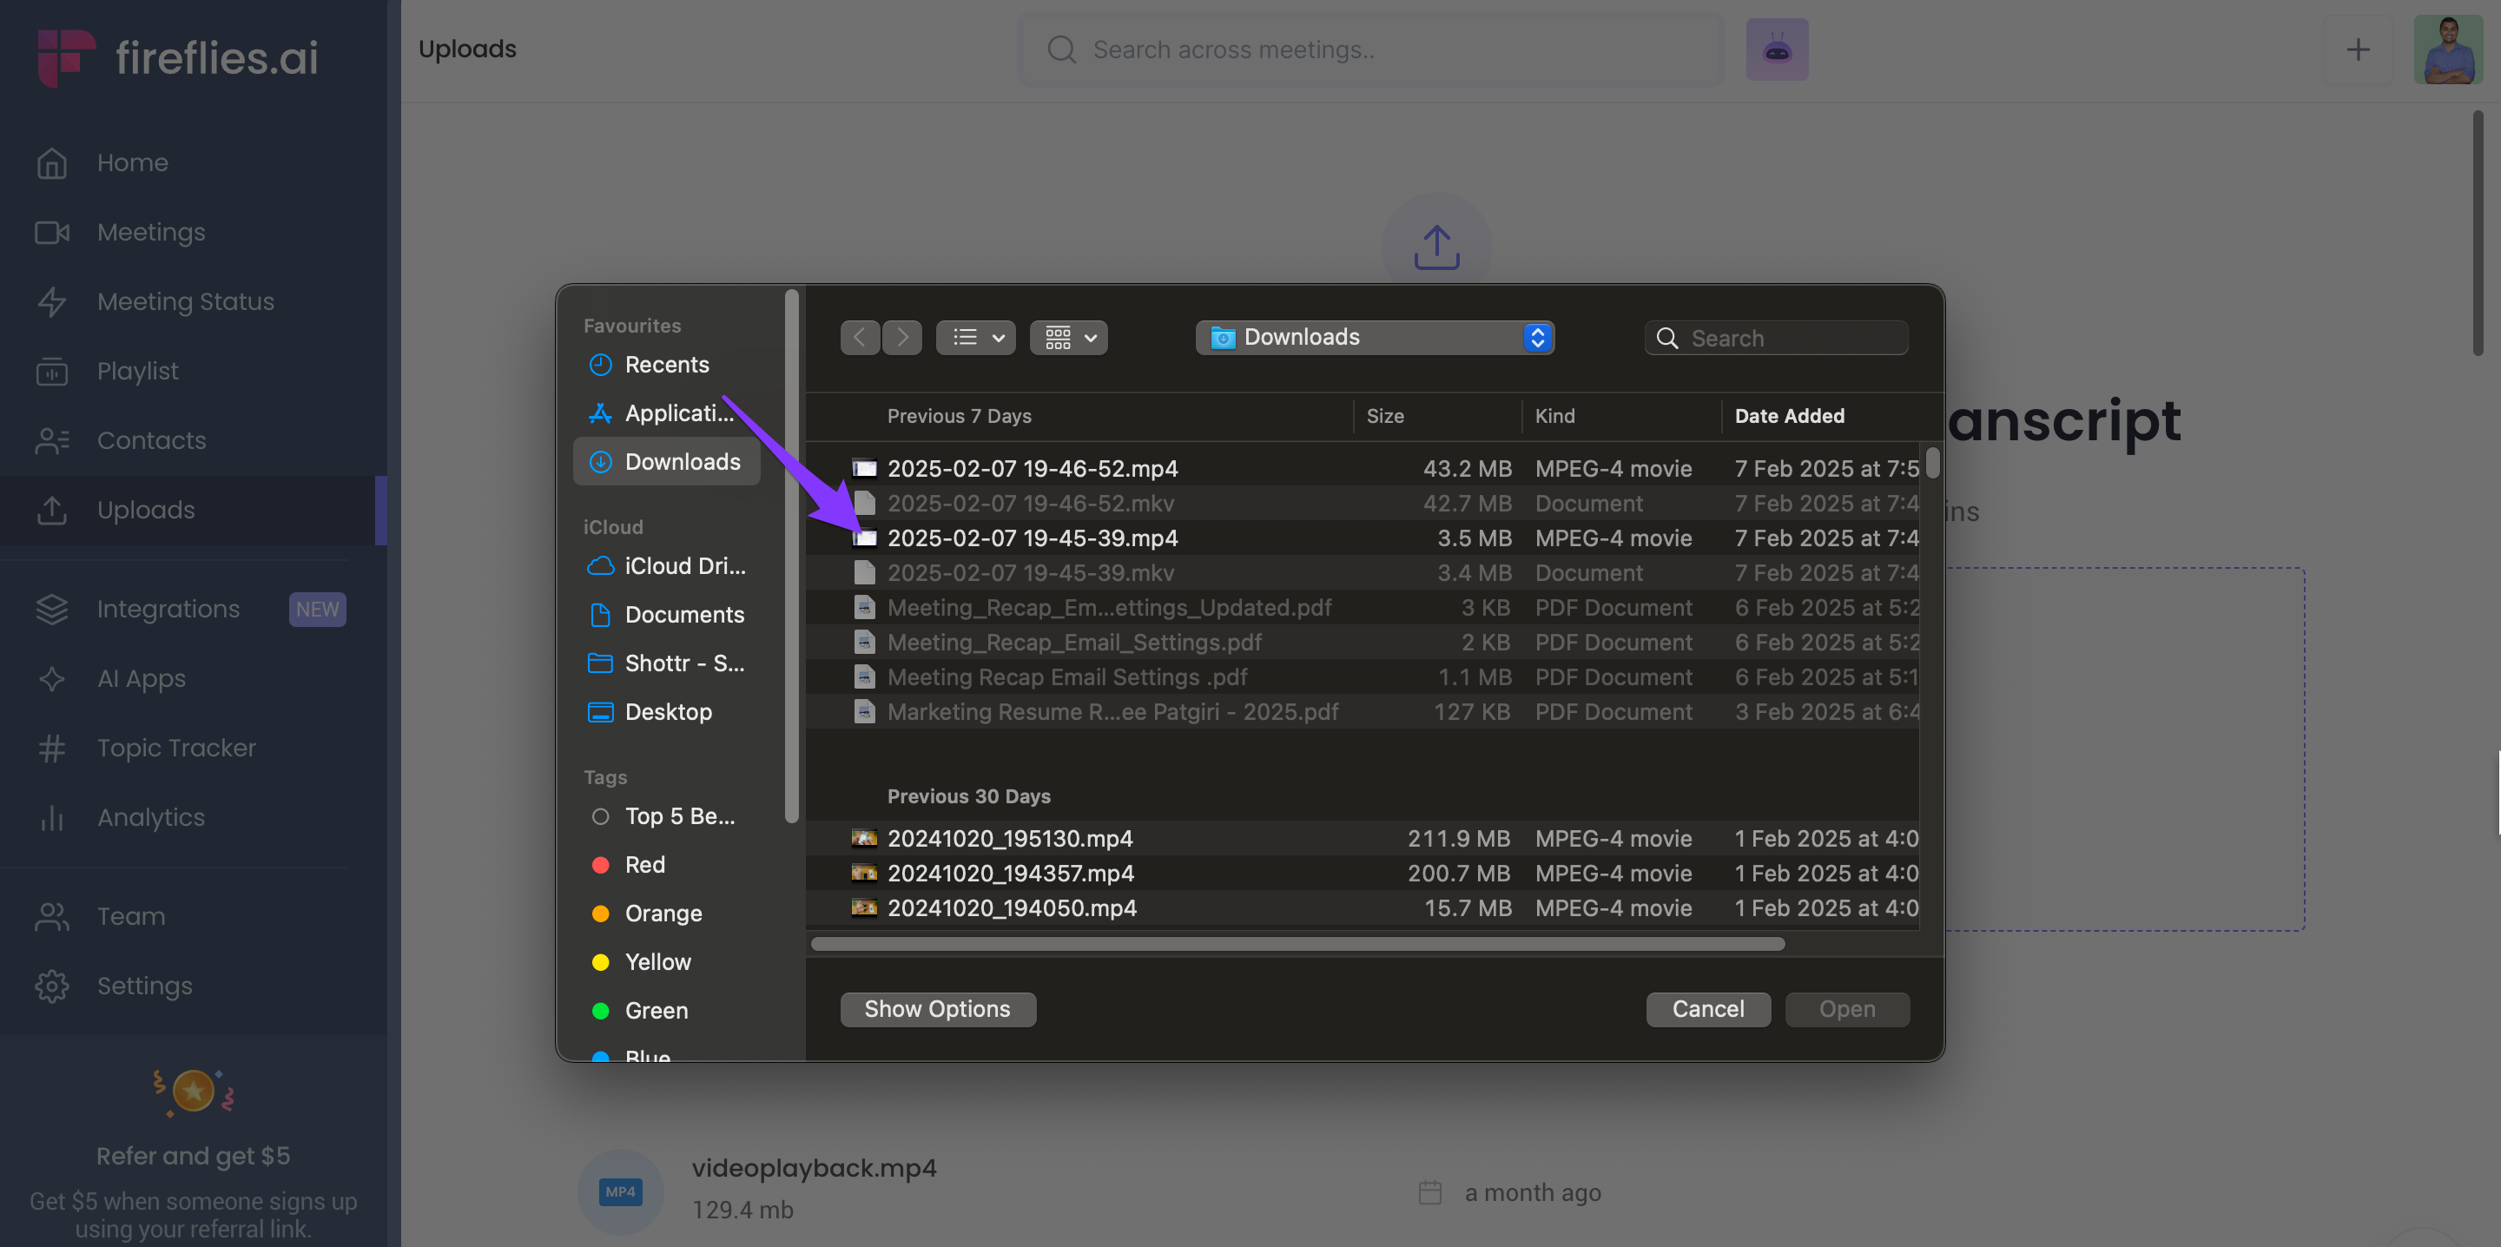Click the plus icon in top bar
This screenshot has height=1247, width=2501.
2358,49
